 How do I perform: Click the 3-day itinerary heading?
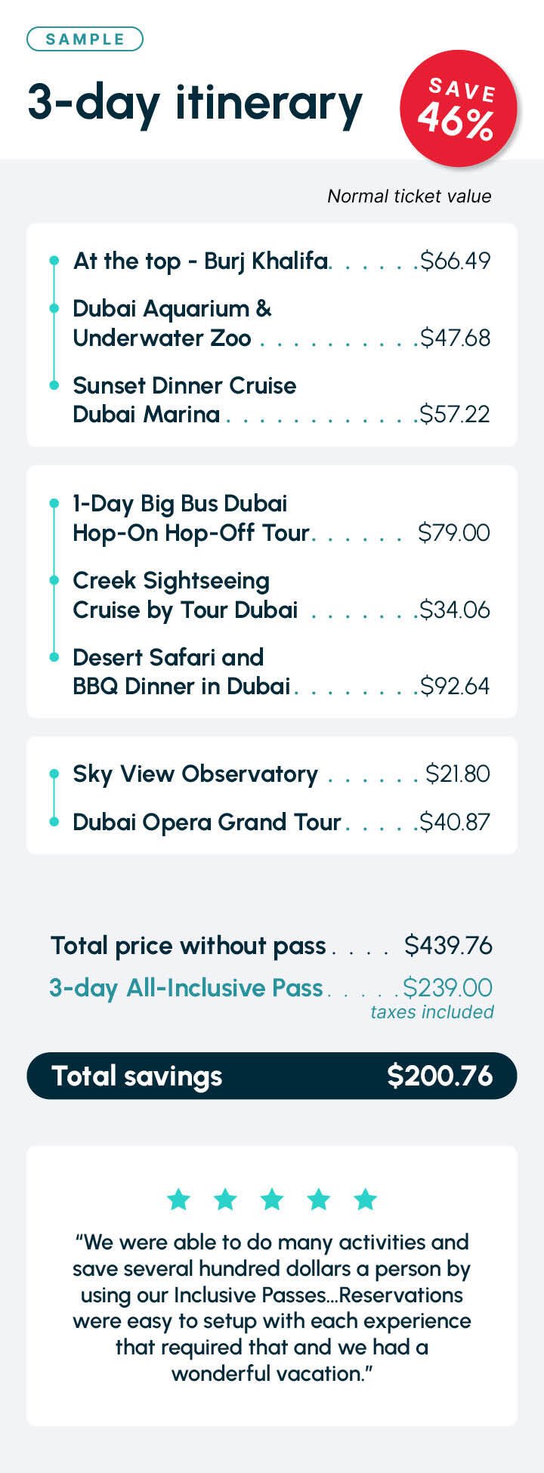click(x=195, y=103)
